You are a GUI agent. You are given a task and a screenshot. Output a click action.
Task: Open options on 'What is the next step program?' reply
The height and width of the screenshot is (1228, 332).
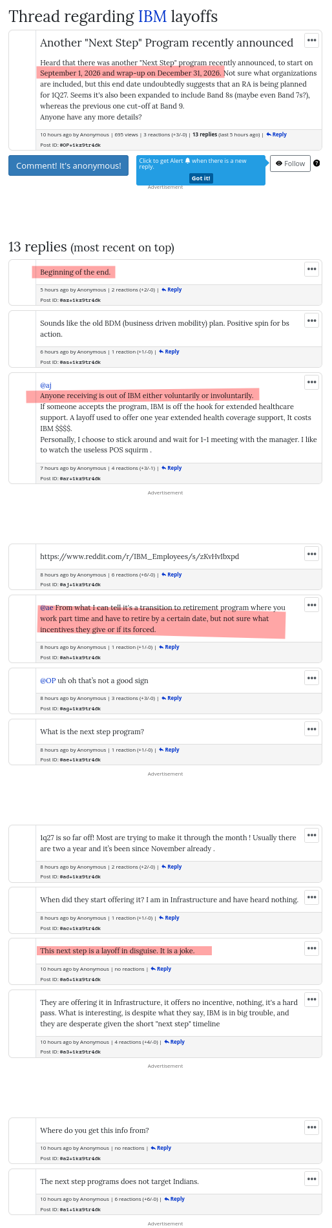coord(311,729)
